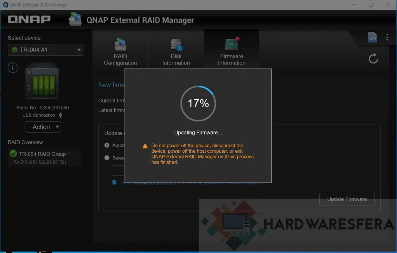Screen dimensions: 397x253
Task: Click the TR-004 device thumbnail image
Action: click(42, 81)
